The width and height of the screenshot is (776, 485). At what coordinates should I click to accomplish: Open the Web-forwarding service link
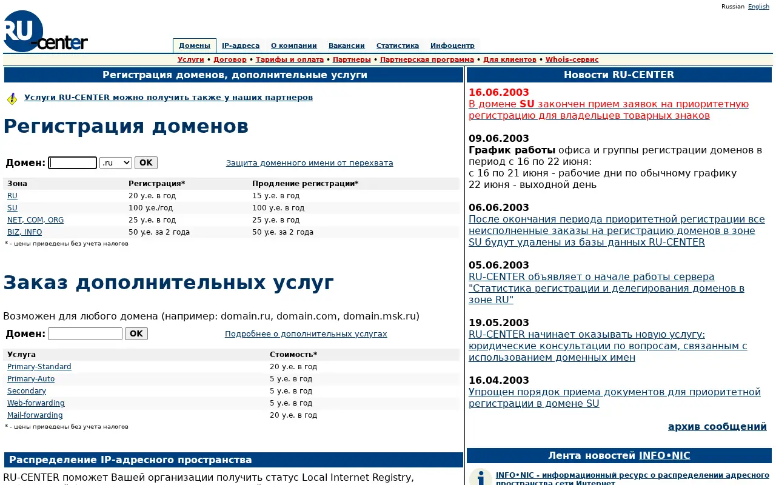coord(36,403)
